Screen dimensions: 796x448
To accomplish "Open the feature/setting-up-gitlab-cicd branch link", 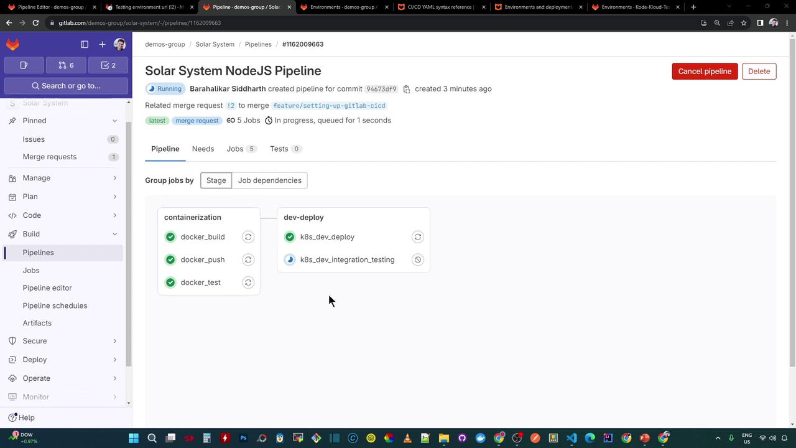I will 329,106.
